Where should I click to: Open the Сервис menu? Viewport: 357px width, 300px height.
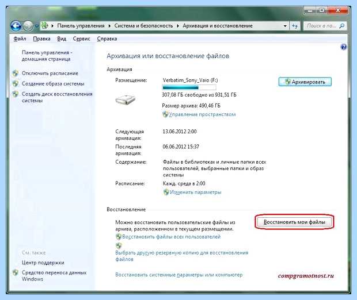[82, 39]
